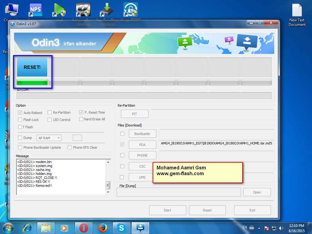Open the checkered flag desktop shortcut
The image size is (312, 234).
83,10
